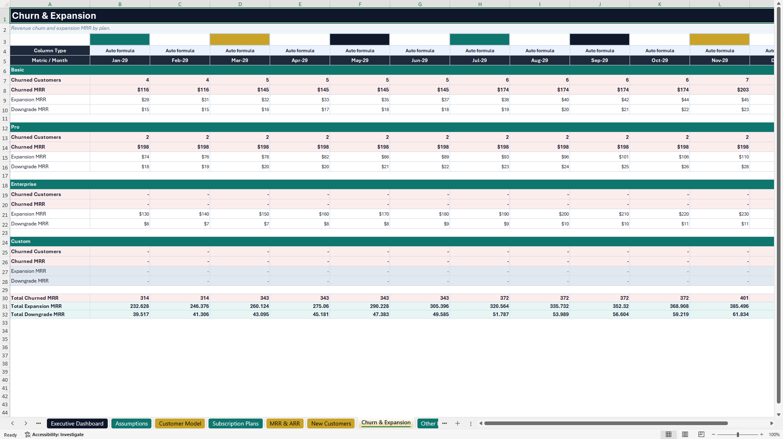Image resolution: width=783 pixels, height=439 pixels.
Task: Open sheet tab options vertical dots
Action: (470, 423)
